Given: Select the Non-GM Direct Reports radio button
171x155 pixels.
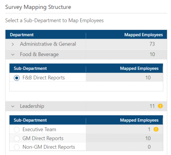Looking at the screenshot, I should [17, 147].
